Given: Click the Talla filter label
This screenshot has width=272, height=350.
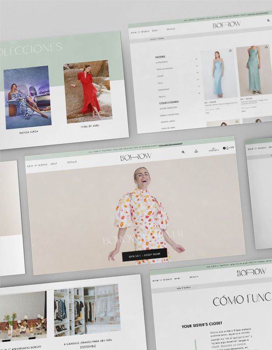Looking at the screenshot, I should pos(160,83).
